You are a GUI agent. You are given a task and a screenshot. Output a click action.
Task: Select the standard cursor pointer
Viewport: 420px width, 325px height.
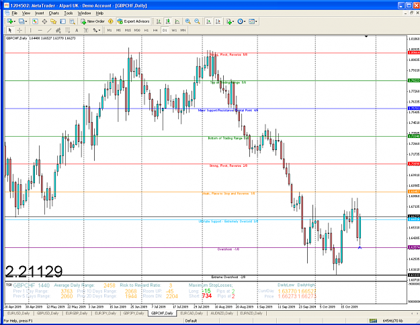(10, 30)
